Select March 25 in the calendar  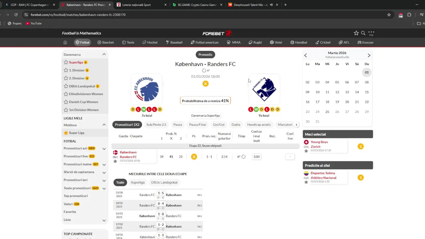pyautogui.click(x=327, y=112)
